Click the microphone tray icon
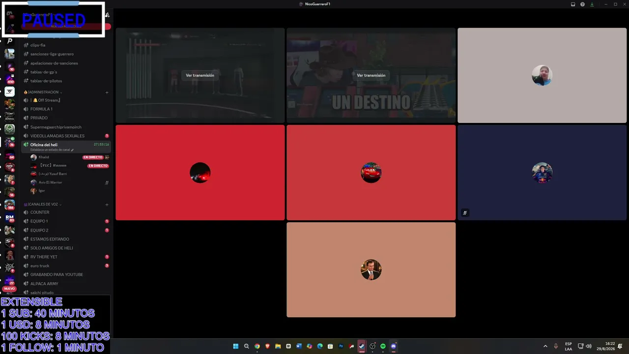The image size is (629, 354). coord(556,346)
